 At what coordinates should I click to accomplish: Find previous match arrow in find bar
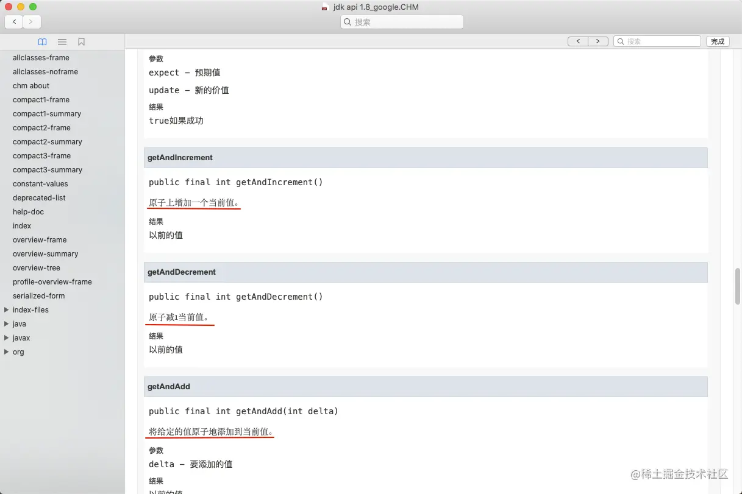coord(578,41)
